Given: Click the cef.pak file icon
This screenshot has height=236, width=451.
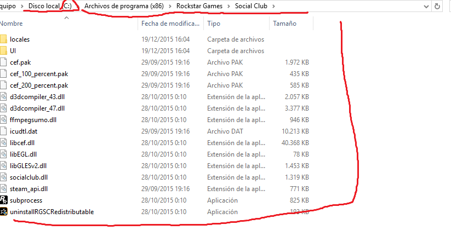Looking at the screenshot, I should click(3, 62).
